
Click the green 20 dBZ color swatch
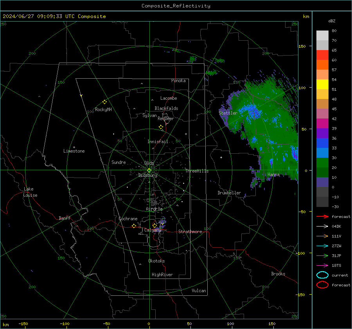click(322, 162)
